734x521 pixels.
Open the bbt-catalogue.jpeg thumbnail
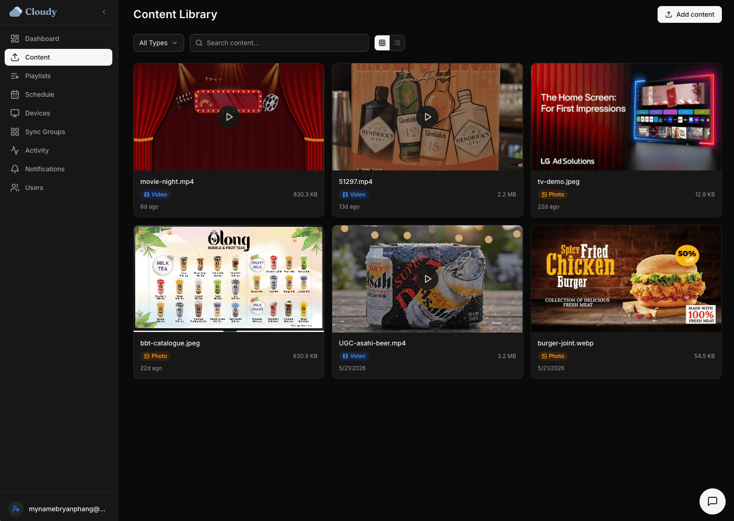(x=229, y=279)
